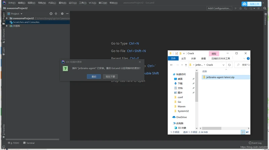Image resolution: width=269 pixels, height=150 pixels.
Task: Collapse all in Project panel
Action: coord(56,14)
